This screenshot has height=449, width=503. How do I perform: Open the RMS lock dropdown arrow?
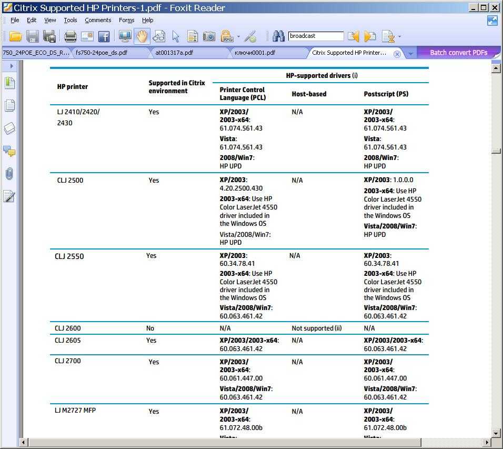point(238,37)
